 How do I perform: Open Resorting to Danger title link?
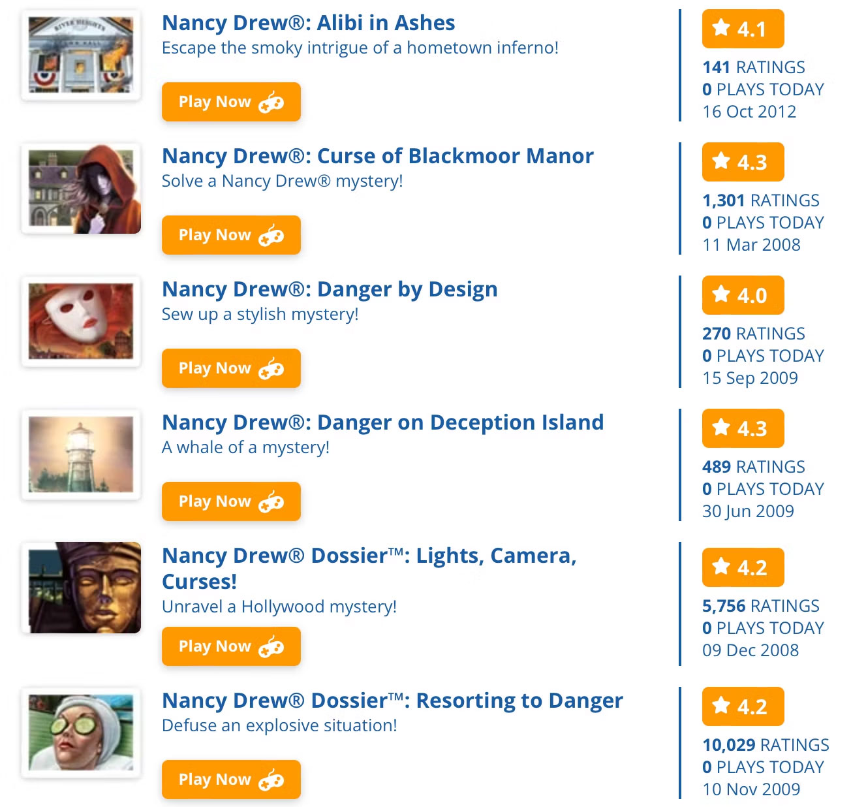click(x=392, y=701)
